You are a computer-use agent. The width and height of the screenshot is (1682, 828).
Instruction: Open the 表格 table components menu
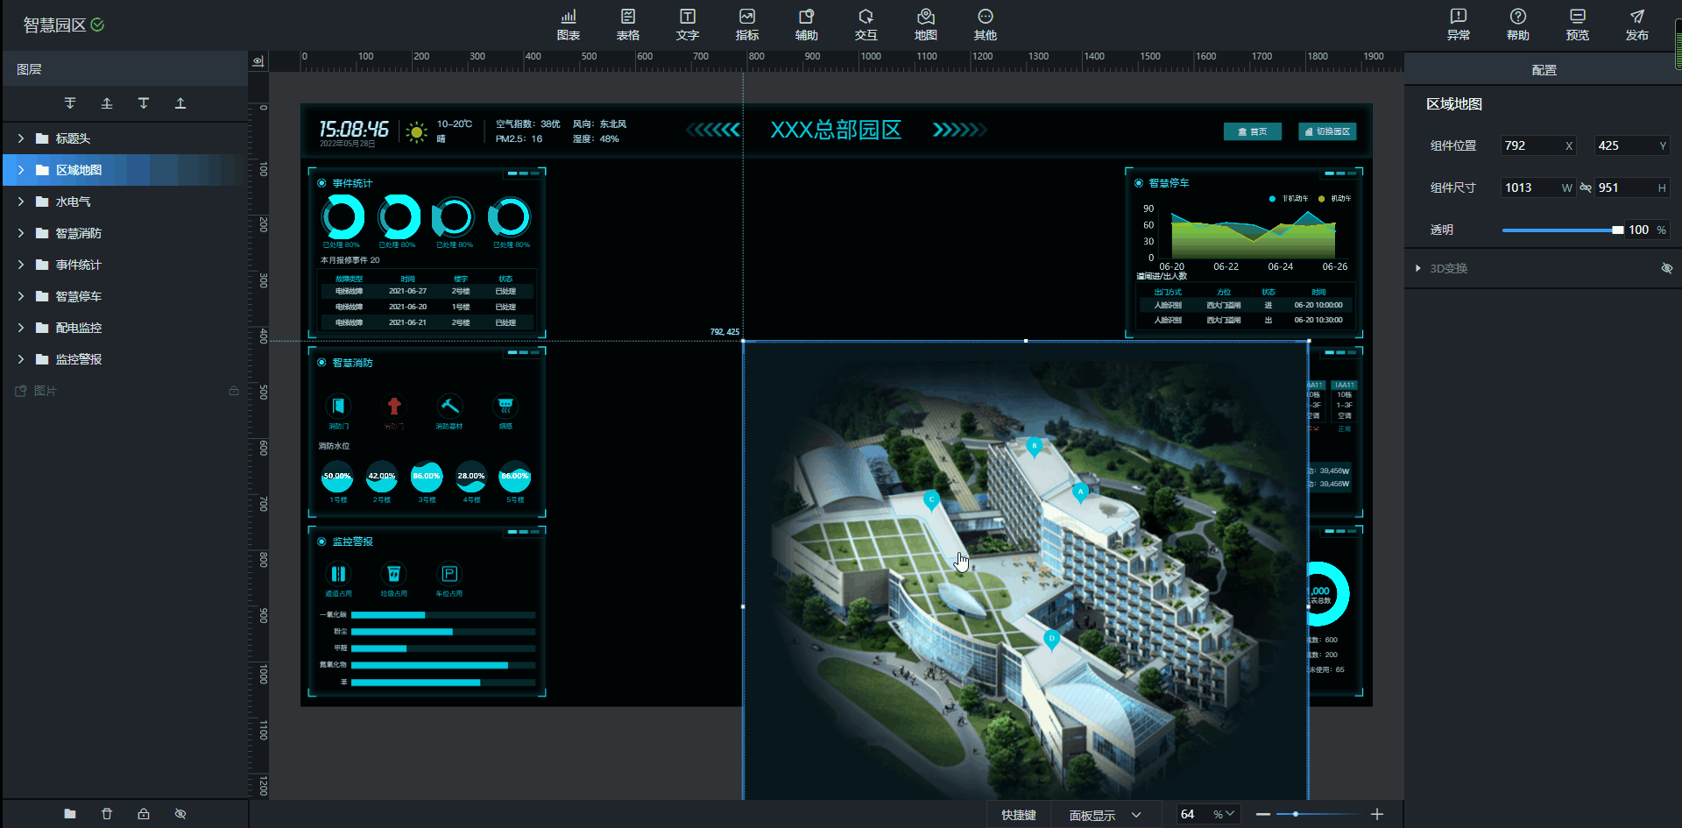tap(627, 25)
